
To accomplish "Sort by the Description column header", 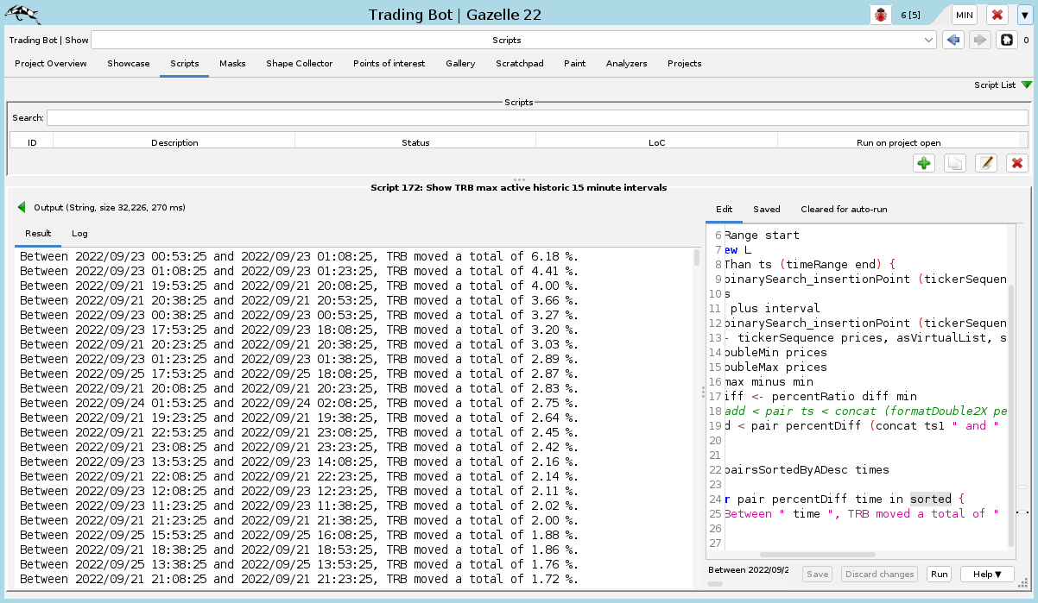I will (174, 142).
